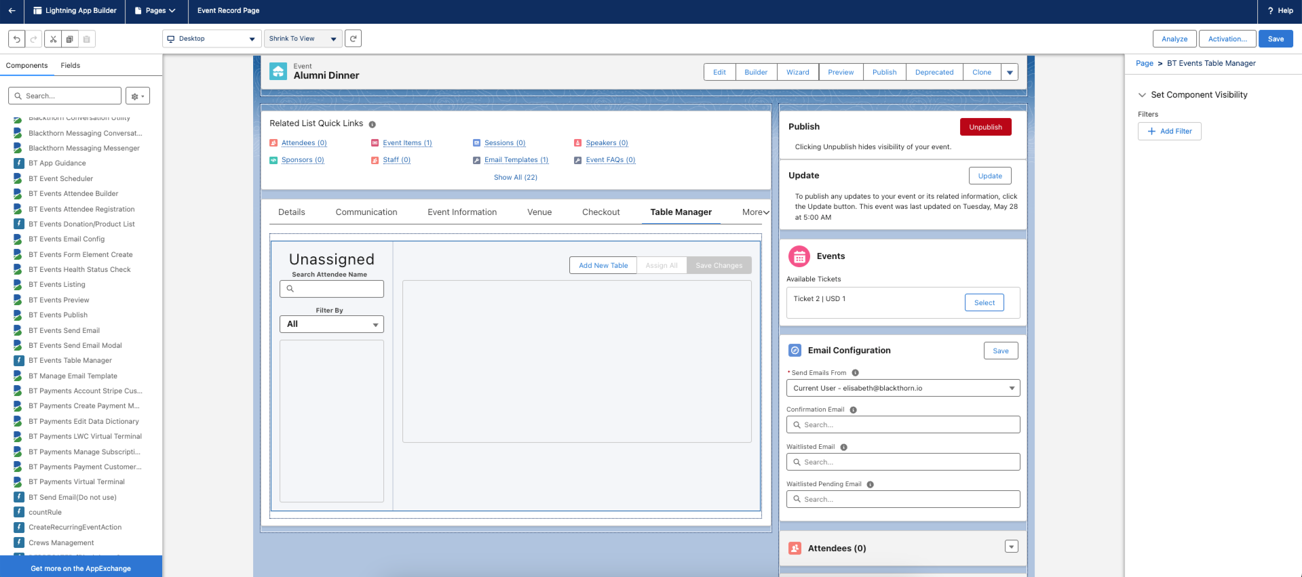Image resolution: width=1302 pixels, height=577 pixels.
Task: Select BT Payments Virtual Terminal component
Action: point(77,482)
